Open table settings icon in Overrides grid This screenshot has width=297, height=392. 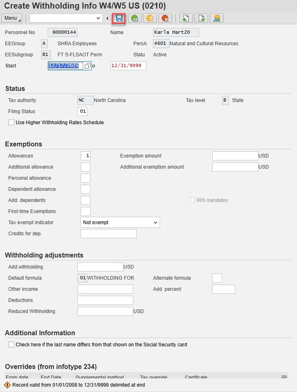pyautogui.click(x=284, y=377)
